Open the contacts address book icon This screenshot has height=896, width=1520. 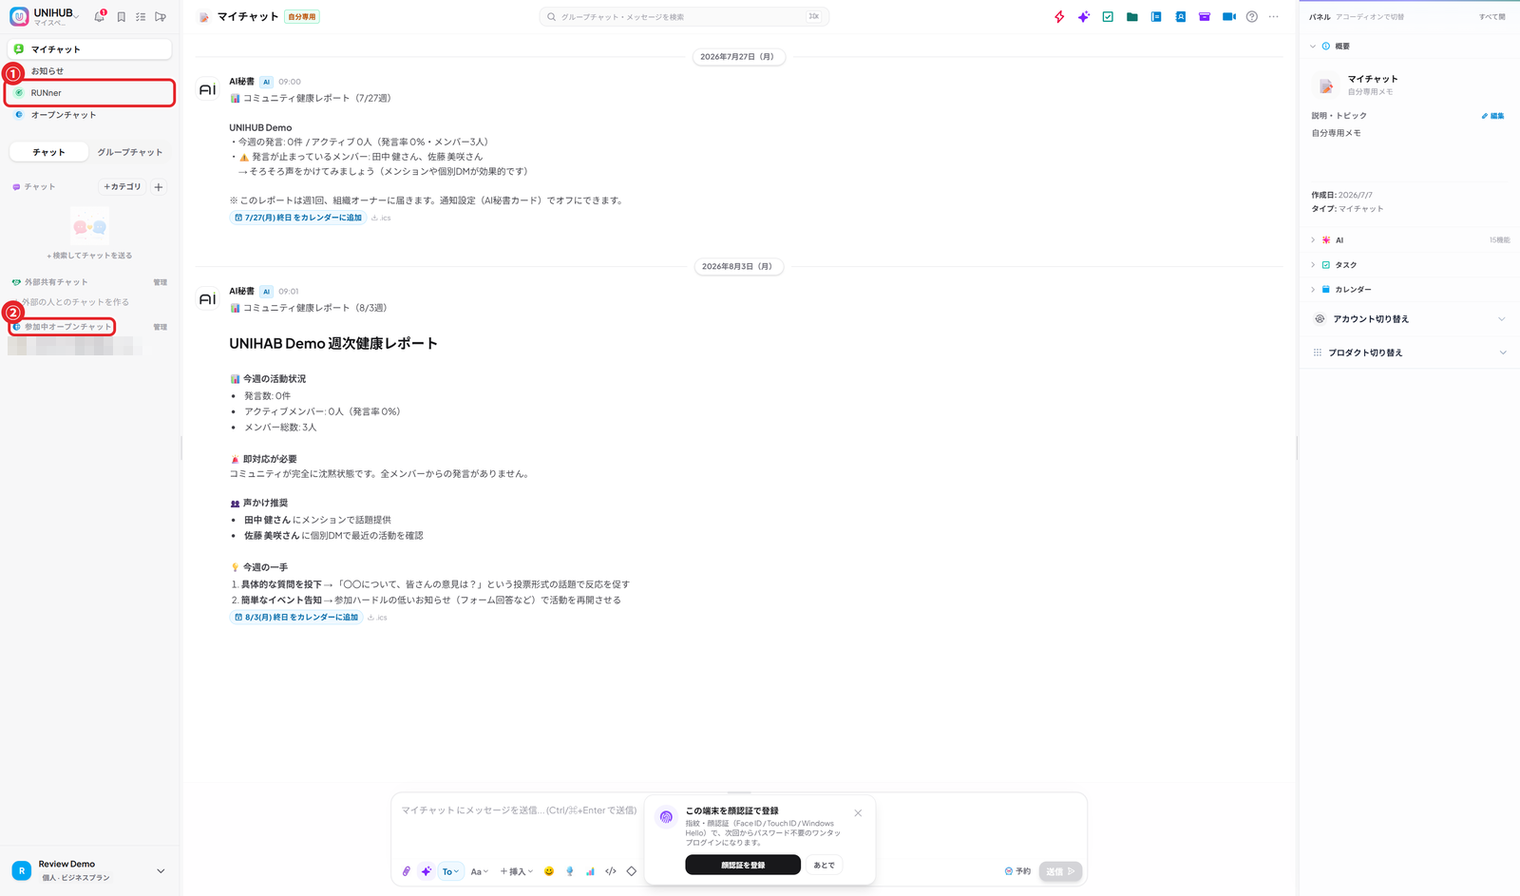click(x=1180, y=17)
